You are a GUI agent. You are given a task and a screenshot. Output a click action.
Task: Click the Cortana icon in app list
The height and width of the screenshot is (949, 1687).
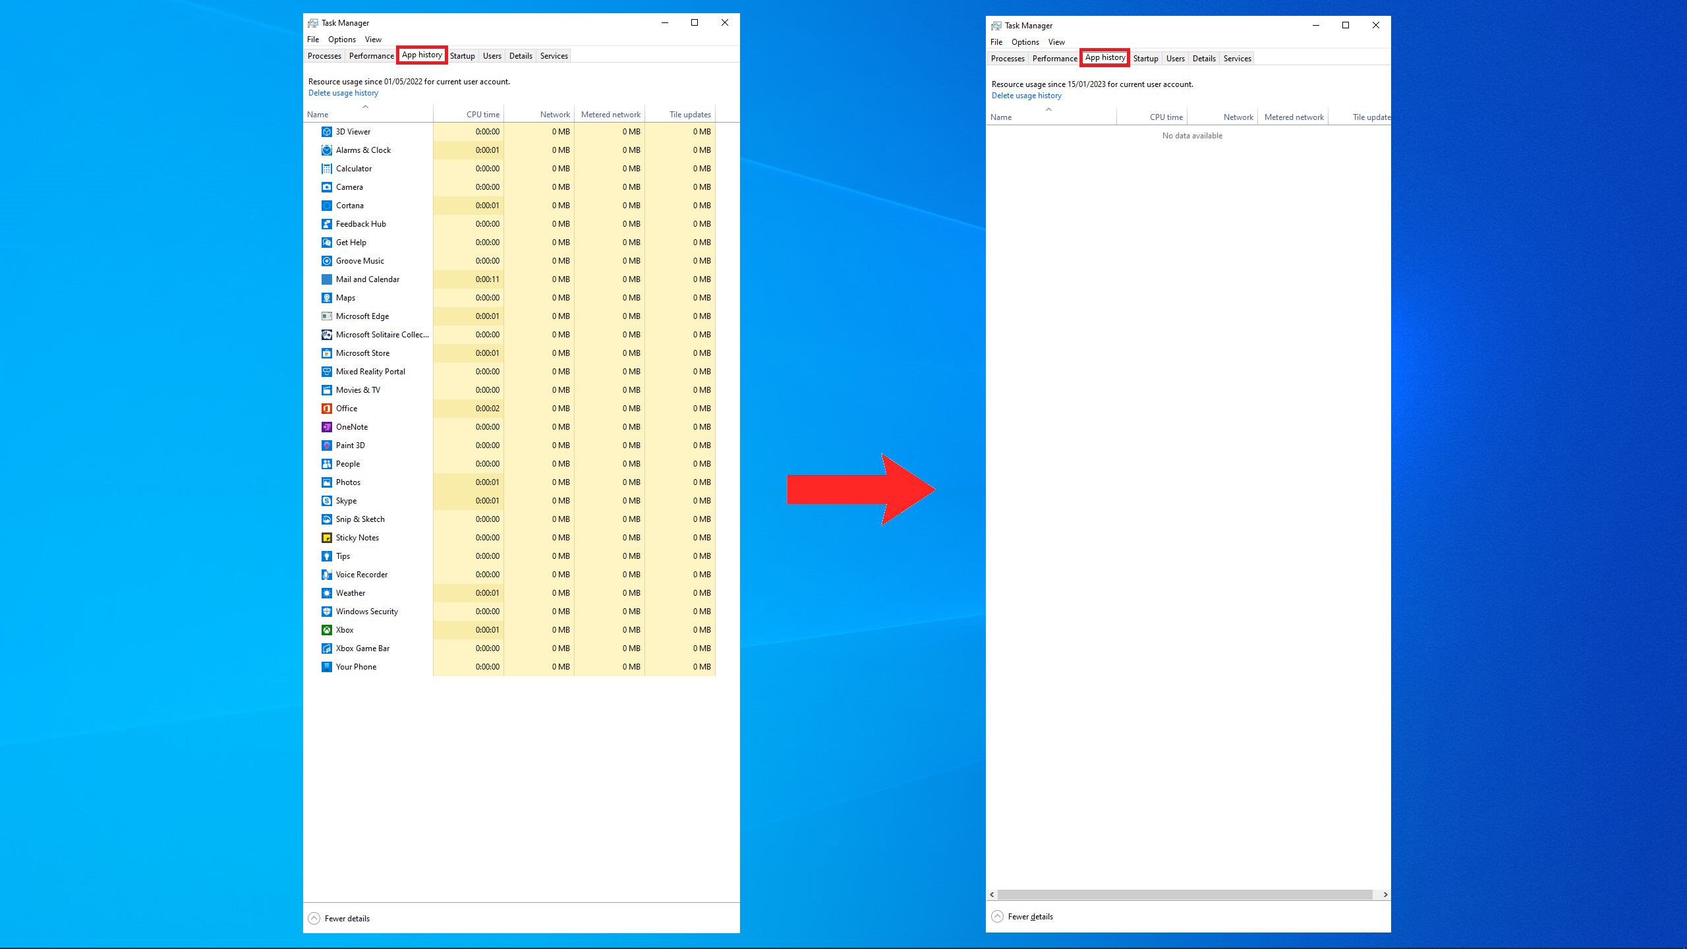[326, 206]
